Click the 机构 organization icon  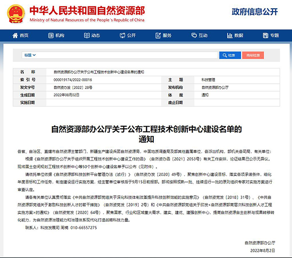click(51, 36)
